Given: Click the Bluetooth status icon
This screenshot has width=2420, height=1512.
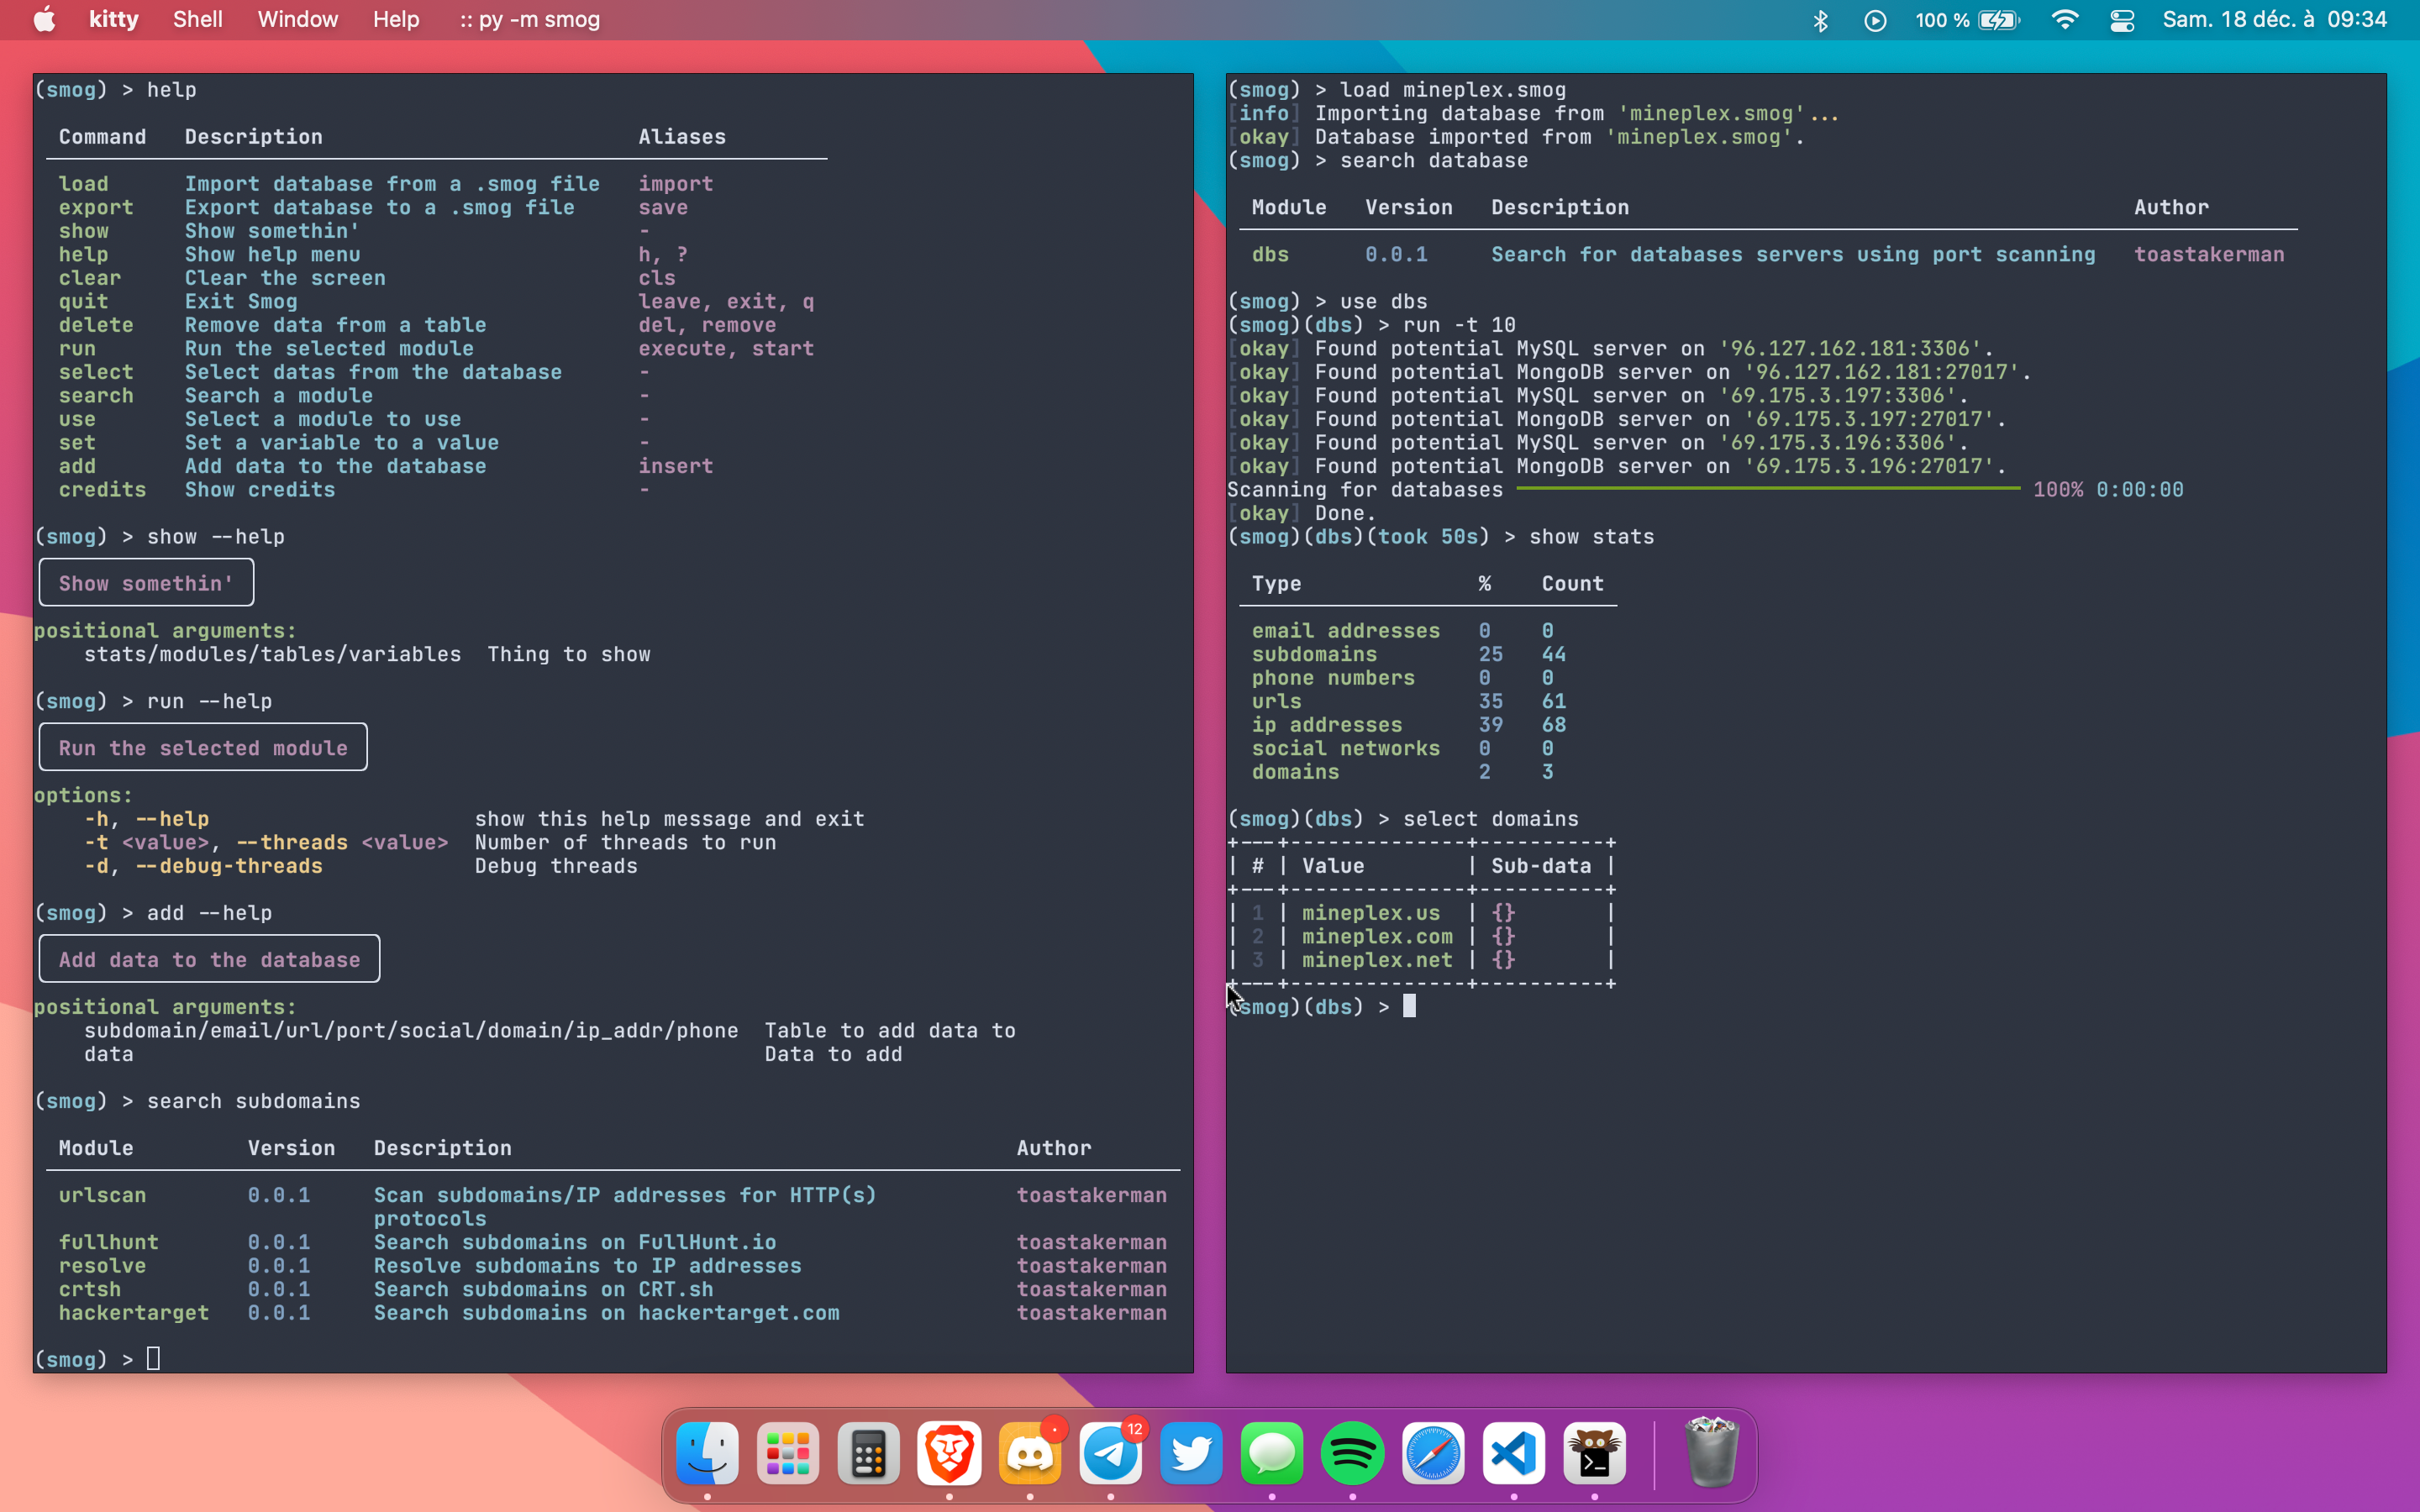Looking at the screenshot, I should 1820,20.
